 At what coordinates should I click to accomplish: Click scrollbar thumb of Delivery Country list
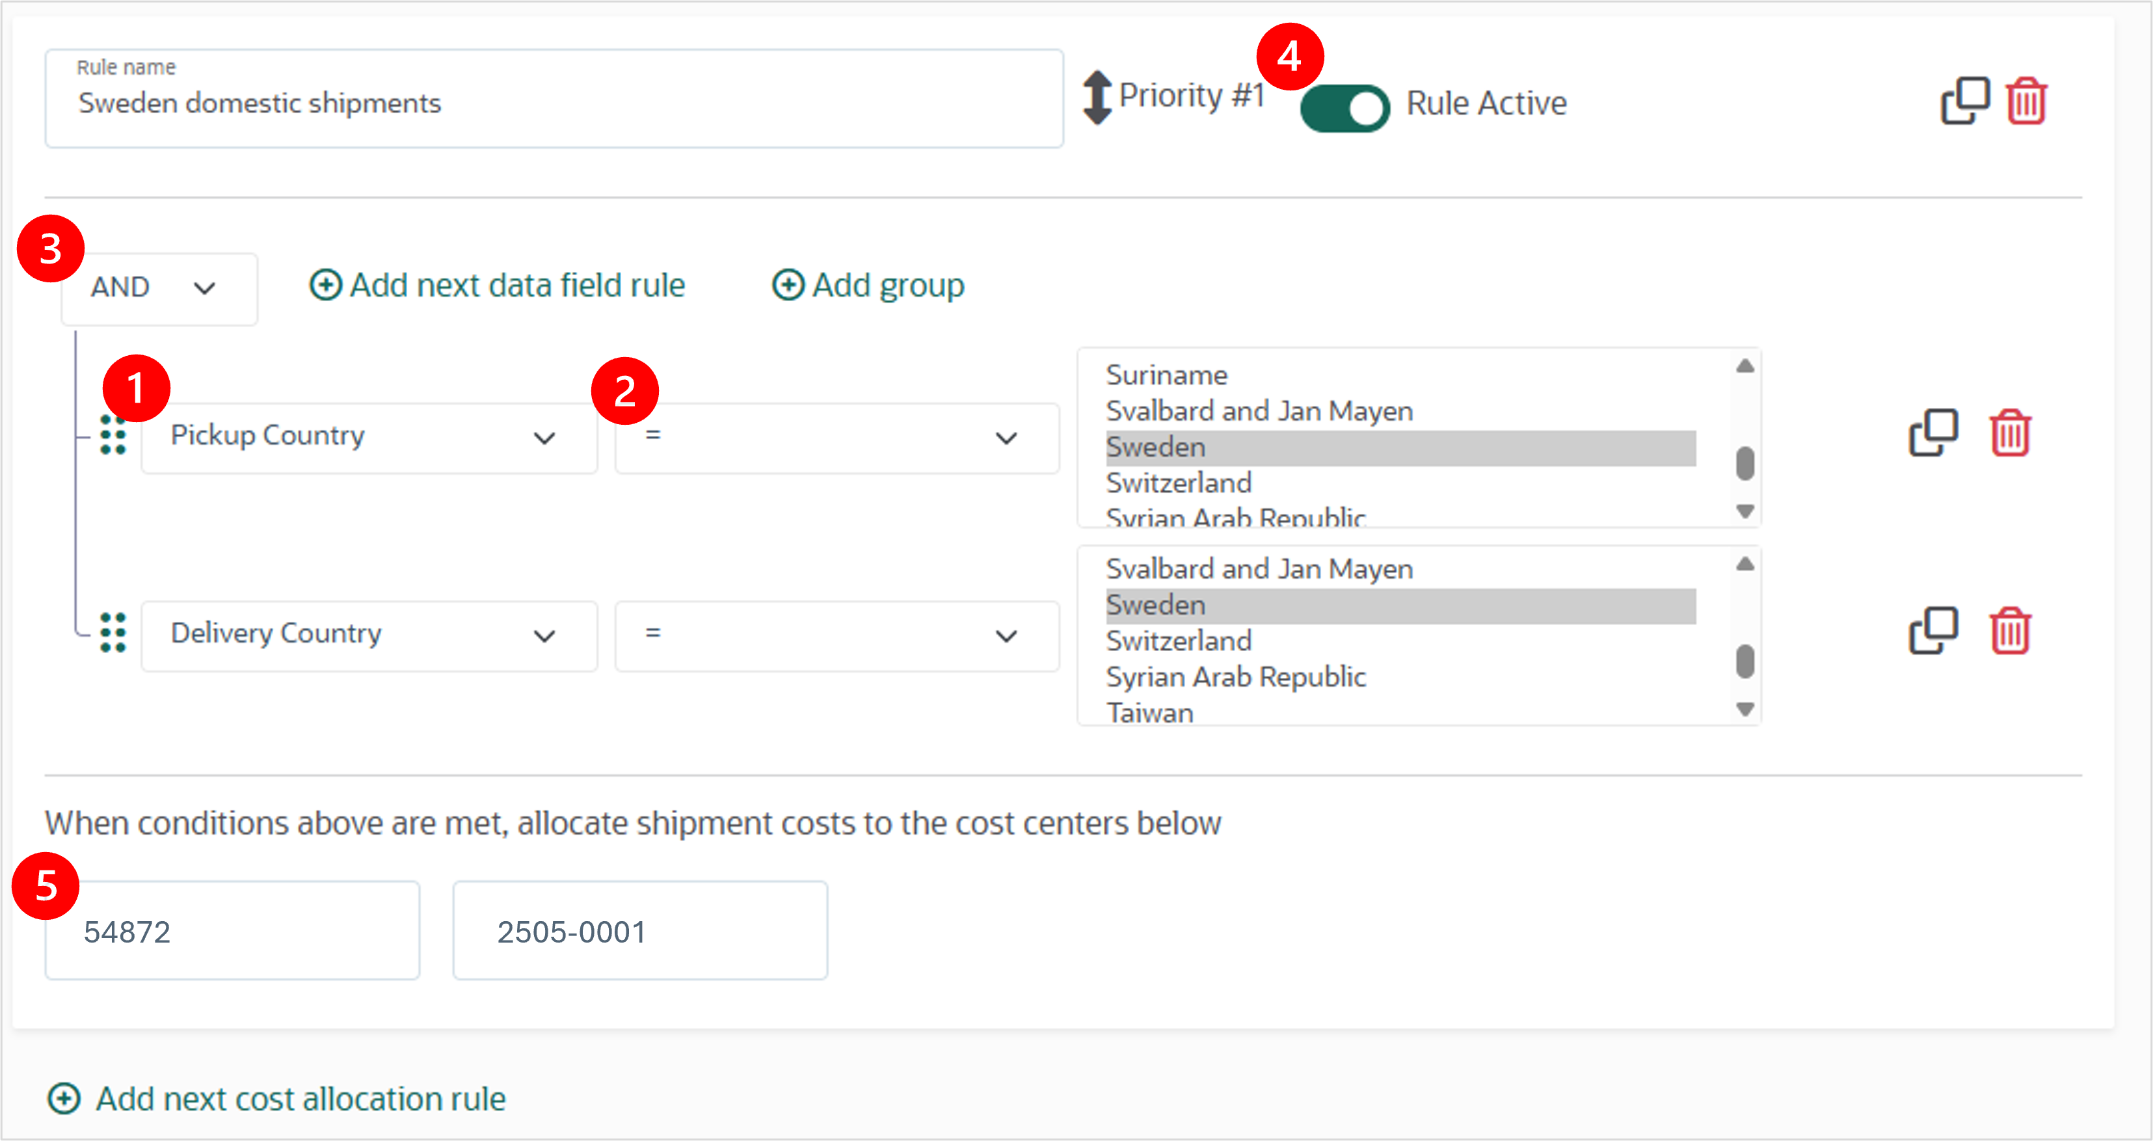1745,661
